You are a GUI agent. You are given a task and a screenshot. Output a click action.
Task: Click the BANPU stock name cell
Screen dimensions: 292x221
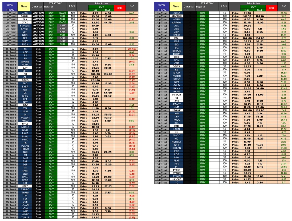pos(25,16)
